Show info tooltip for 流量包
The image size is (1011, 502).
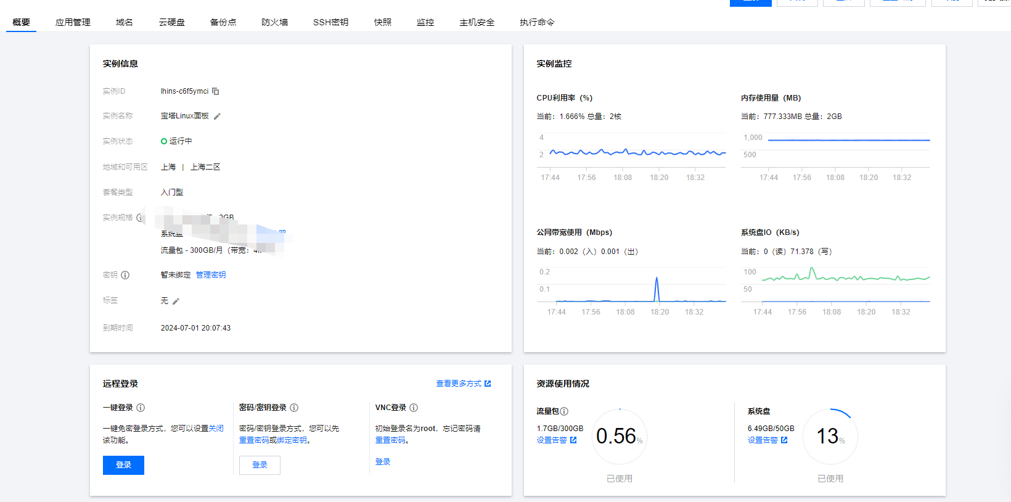[x=564, y=411]
